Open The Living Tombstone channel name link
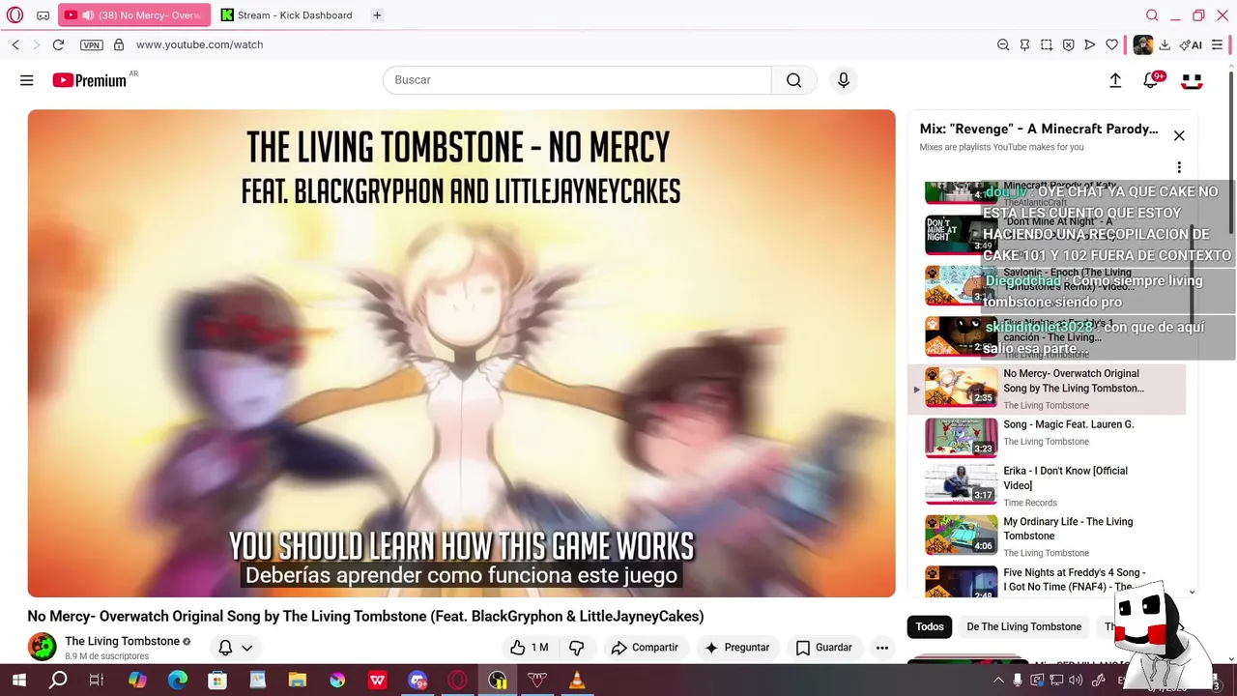Image resolution: width=1237 pixels, height=696 pixels. click(122, 641)
